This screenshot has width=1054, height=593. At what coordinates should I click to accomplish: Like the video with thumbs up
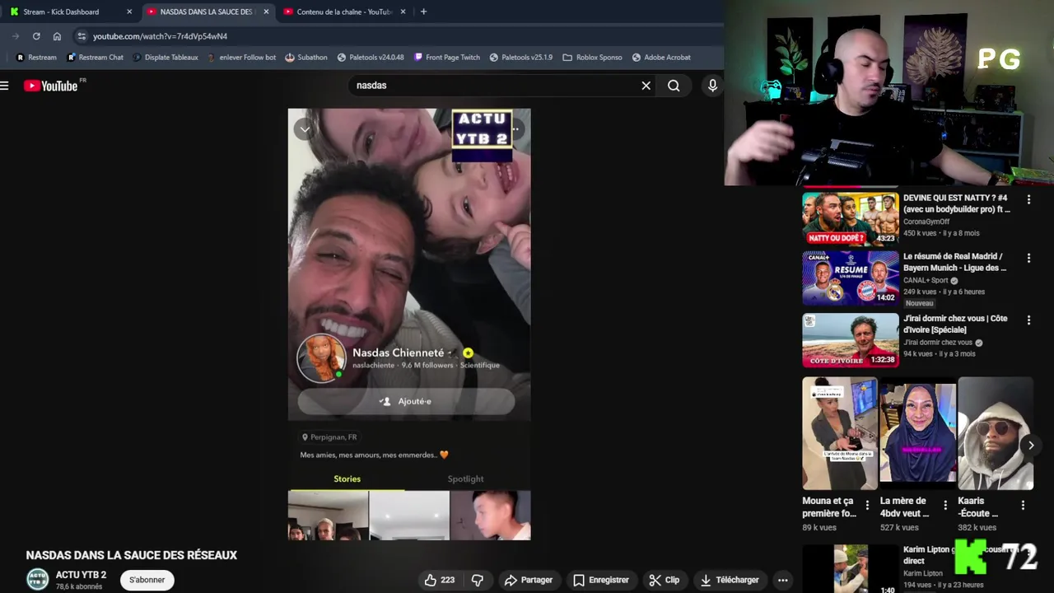[x=440, y=580]
